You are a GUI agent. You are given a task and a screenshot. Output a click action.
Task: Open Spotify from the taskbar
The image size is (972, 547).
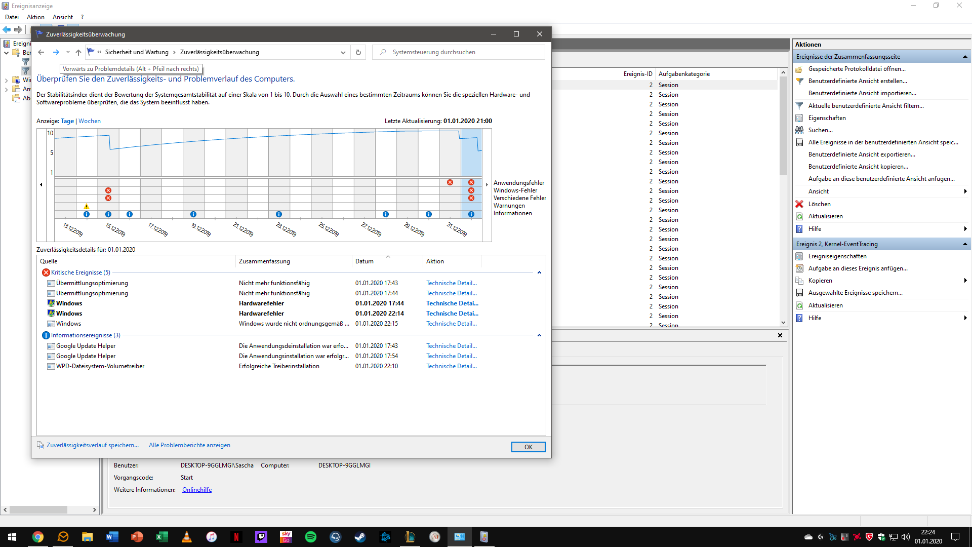pyautogui.click(x=311, y=537)
